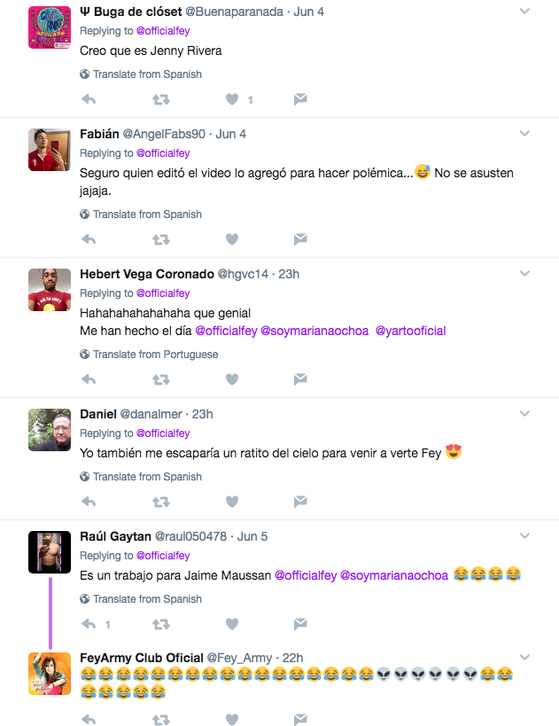
Task: View FeyArmy Club Oficial's avatar
Action: [x=50, y=673]
